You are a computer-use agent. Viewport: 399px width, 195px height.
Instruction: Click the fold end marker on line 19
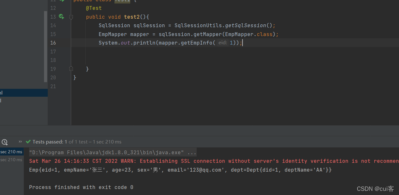click(x=71, y=69)
